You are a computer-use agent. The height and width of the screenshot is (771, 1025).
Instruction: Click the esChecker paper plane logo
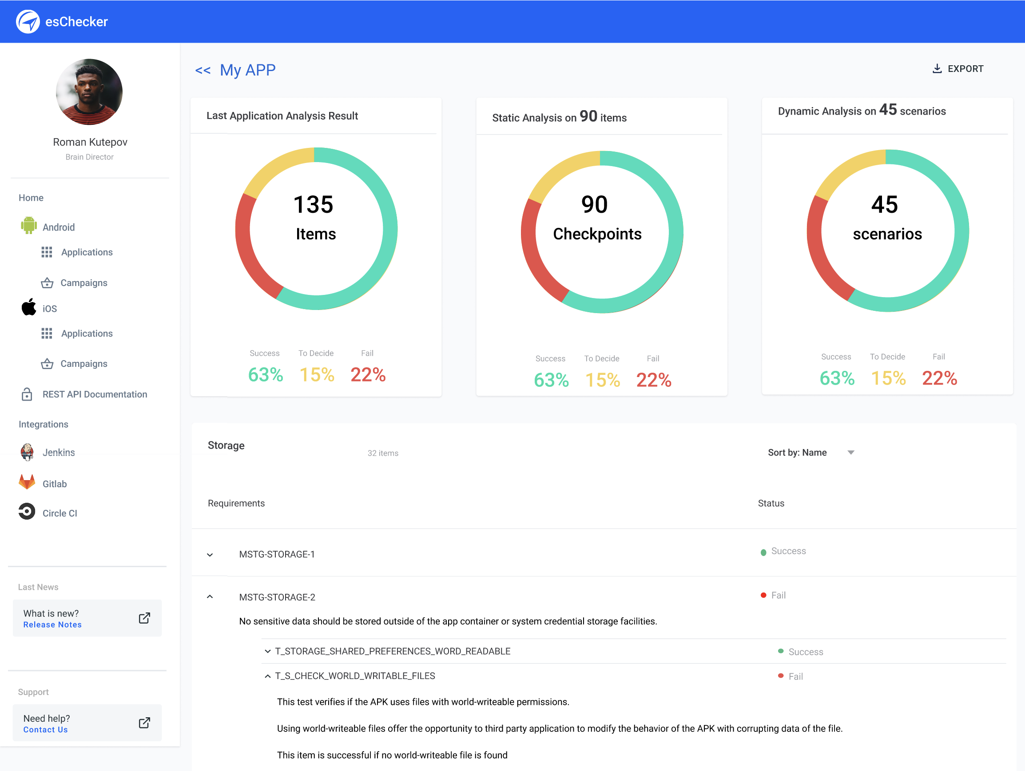pos(28,21)
